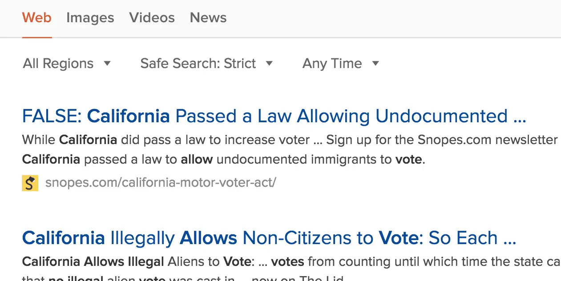Viewport: 561px width, 281px height.
Task: Click the snopes.com/california-motor-voter-act/ URL
Action: [161, 182]
